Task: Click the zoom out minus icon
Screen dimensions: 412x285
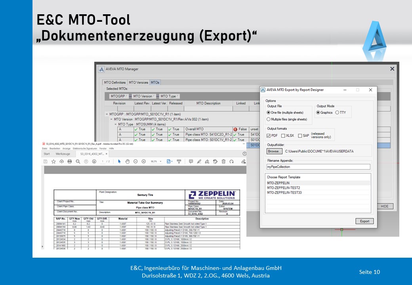Action: 135,161
